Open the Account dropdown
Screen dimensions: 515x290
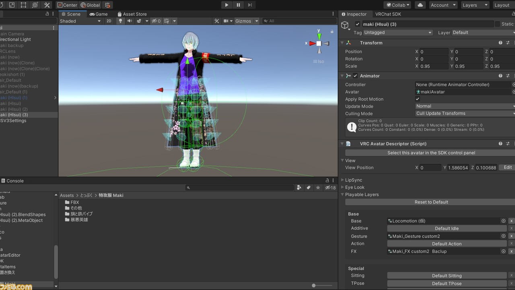[x=443, y=5]
